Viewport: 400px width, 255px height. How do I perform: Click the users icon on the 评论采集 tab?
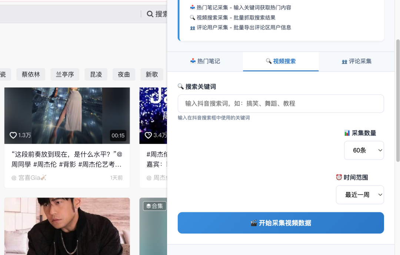[x=344, y=62]
